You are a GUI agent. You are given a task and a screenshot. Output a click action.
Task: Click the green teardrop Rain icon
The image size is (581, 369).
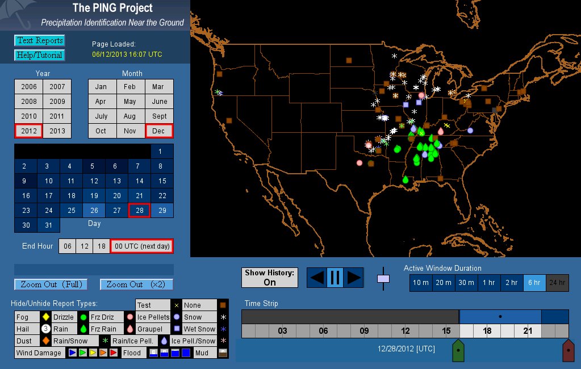[x=83, y=329]
